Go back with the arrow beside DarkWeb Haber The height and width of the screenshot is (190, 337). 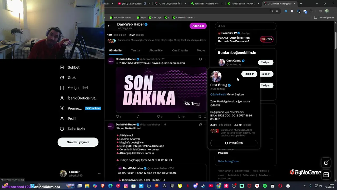point(109,26)
